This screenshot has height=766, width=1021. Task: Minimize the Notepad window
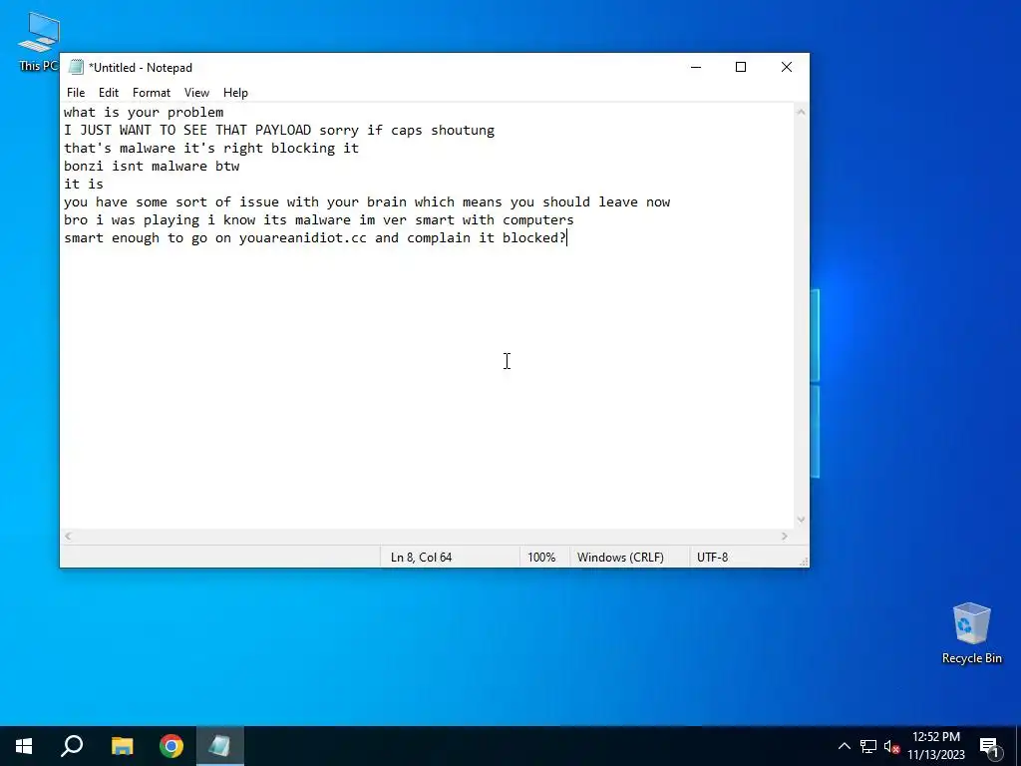695,67
